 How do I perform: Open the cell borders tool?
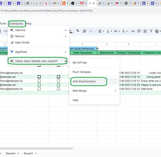click(85, 31)
